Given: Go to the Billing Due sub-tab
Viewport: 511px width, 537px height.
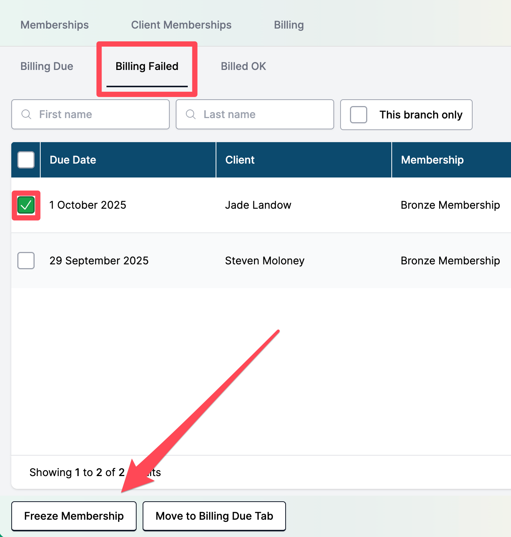Looking at the screenshot, I should (47, 66).
